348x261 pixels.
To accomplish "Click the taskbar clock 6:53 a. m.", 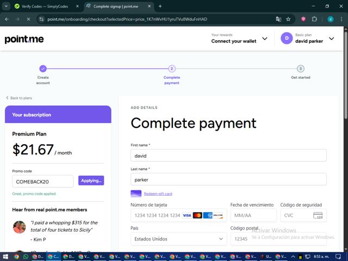I will coord(321,257).
